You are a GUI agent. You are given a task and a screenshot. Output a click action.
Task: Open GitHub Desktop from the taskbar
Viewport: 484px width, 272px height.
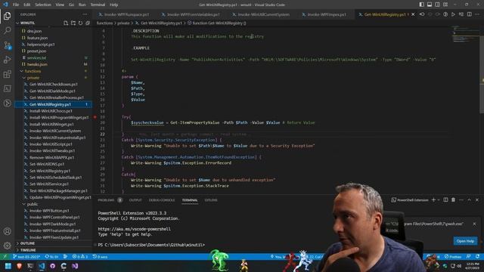click(52, 266)
